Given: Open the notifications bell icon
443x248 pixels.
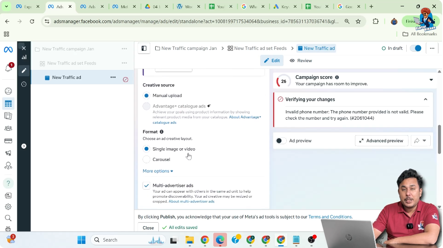Looking at the screenshot, I should pos(8,68).
